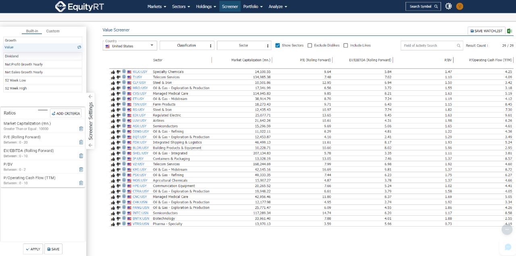Show info for ET:USY
The width and height of the screenshot is (516, 256).
(x=124, y=99)
